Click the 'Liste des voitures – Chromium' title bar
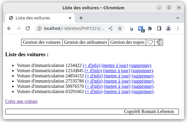The height and width of the screenshot is (122, 187). 93,8
